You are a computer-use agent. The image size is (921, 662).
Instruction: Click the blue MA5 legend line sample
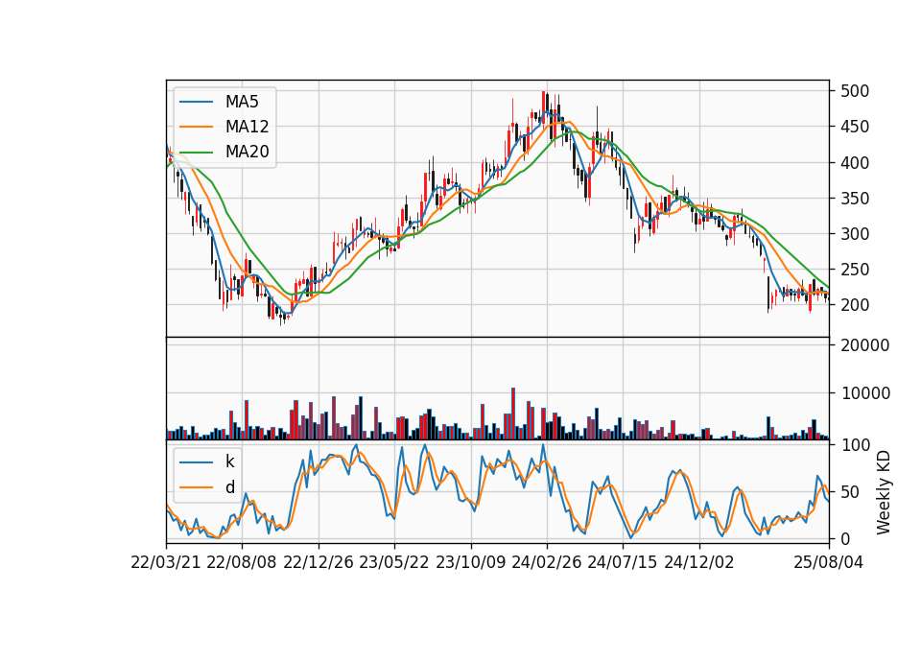point(196,103)
